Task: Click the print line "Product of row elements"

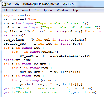Action: click(x=50, y=92)
